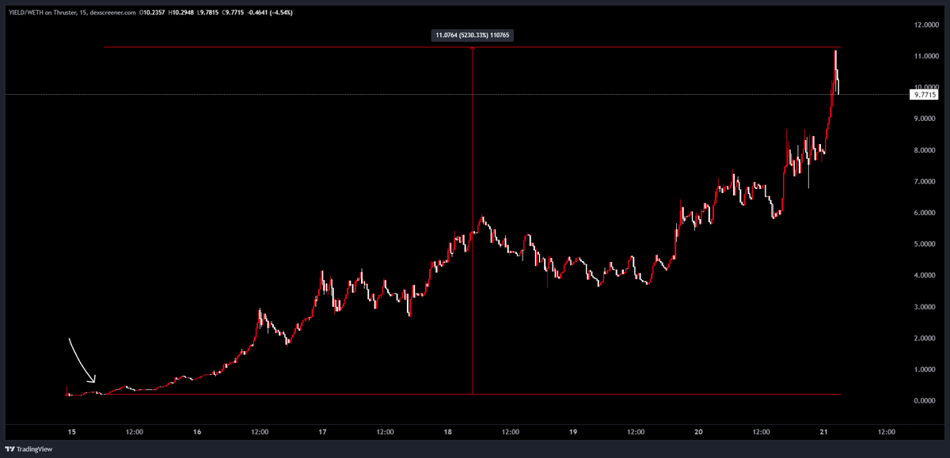
Task: Expand the price scale options
Action: pyautogui.click(x=926, y=237)
